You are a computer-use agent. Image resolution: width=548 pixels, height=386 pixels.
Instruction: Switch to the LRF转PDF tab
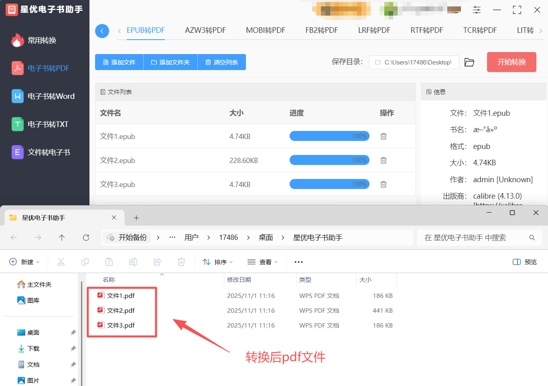pyautogui.click(x=374, y=30)
